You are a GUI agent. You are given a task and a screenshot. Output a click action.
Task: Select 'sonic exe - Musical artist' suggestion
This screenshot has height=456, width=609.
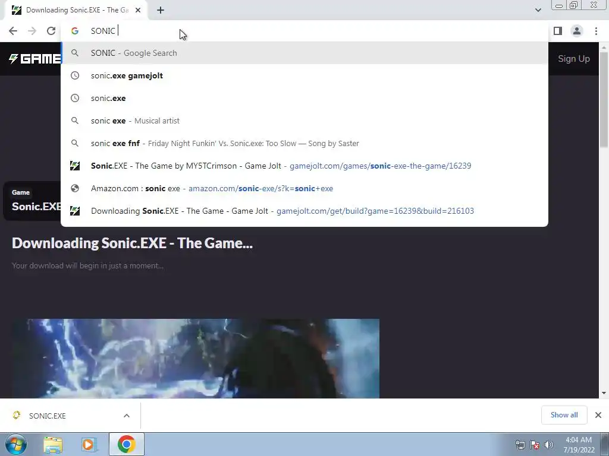pos(304,121)
